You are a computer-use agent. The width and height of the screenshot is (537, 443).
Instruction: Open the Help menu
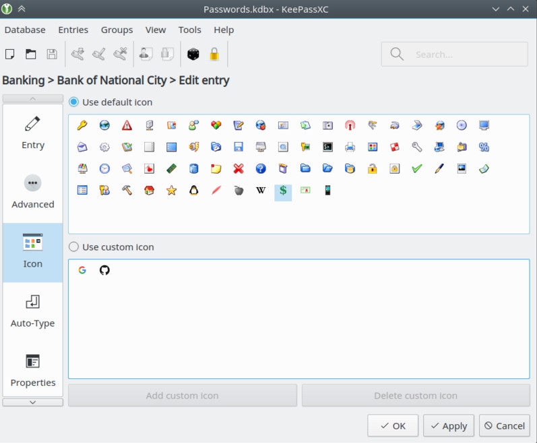pyautogui.click(x=224, y=30)
